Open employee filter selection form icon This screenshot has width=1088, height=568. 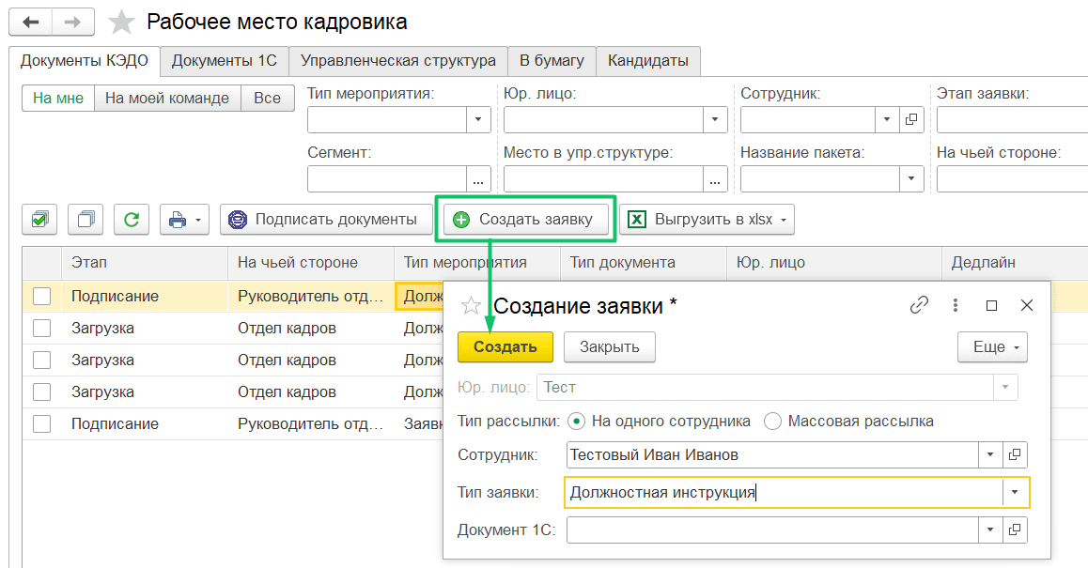coord(911,120)
